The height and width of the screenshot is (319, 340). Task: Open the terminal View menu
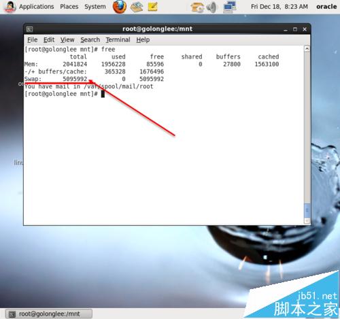click(67, 39)
